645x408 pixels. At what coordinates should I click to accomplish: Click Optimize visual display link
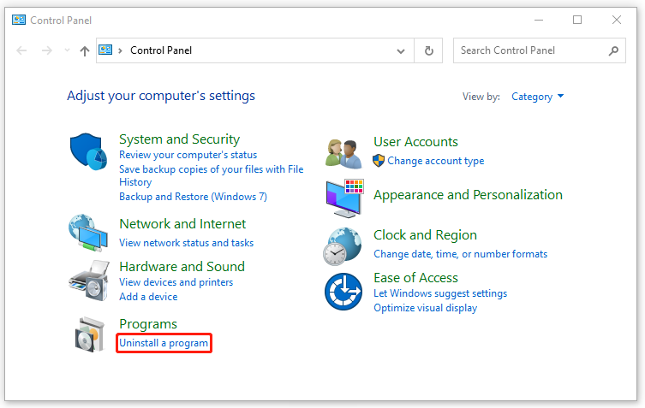(426, 308)
